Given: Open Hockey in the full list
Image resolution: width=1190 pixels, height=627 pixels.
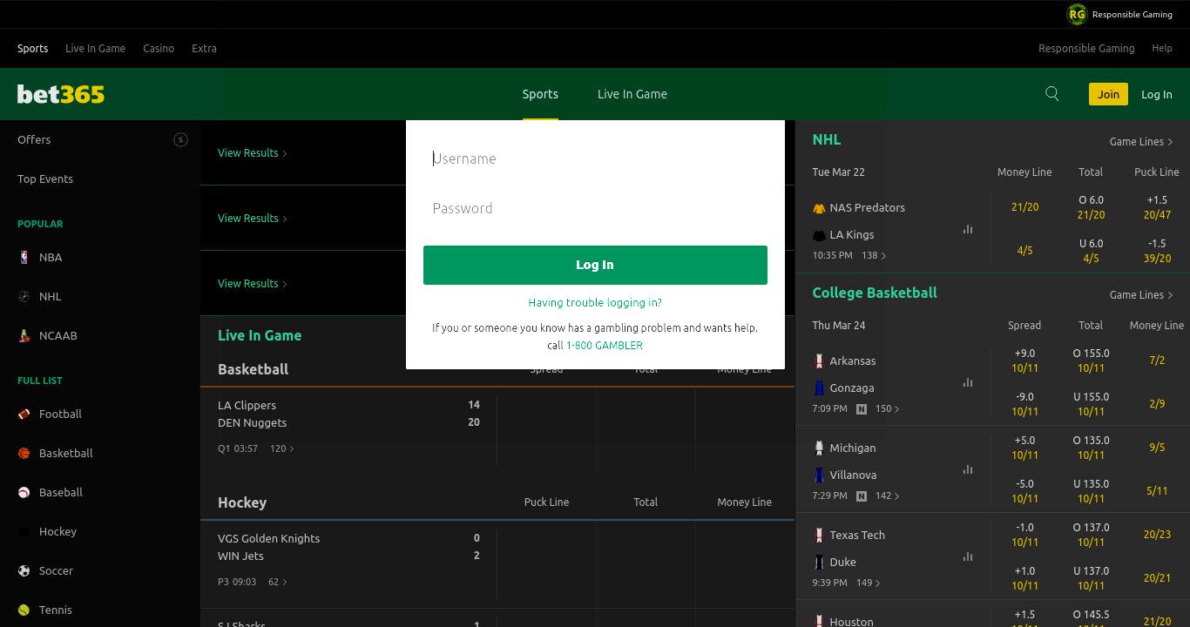Looking at the screenshot, I should click(x=57, y=531).
